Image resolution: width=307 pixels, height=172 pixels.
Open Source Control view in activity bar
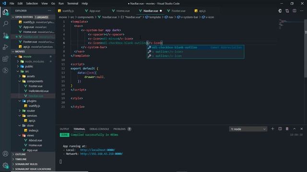point(5,35)
